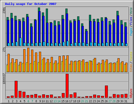
Task: Click day 11 on the x-axis
Action: [x=47, y=101]
